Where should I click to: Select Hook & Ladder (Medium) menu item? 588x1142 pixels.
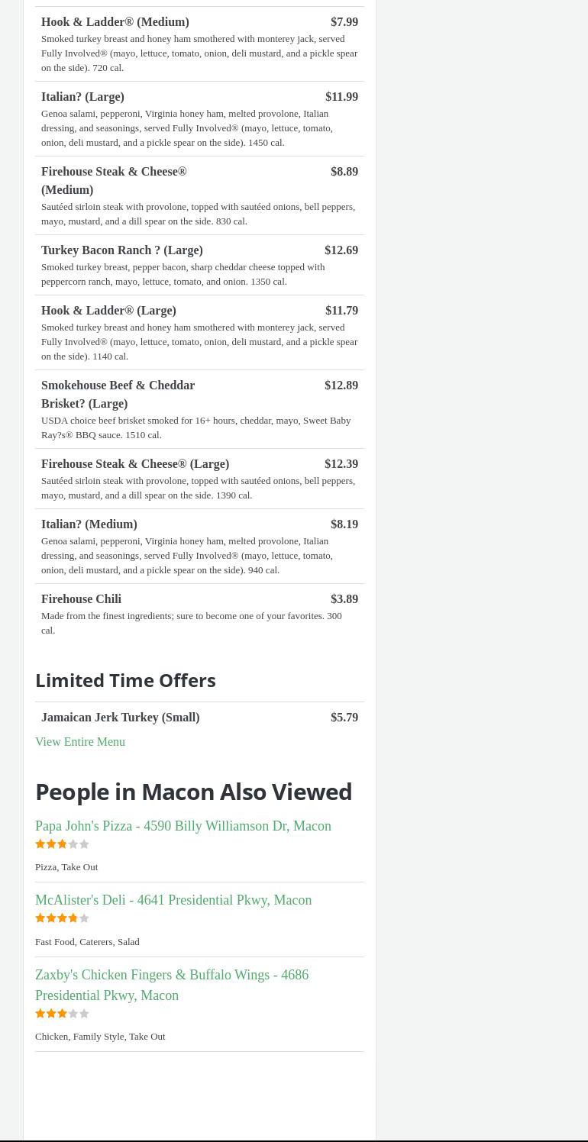click(115, 22)
